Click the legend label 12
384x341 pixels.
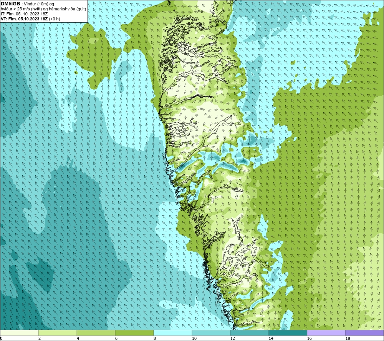233,339
